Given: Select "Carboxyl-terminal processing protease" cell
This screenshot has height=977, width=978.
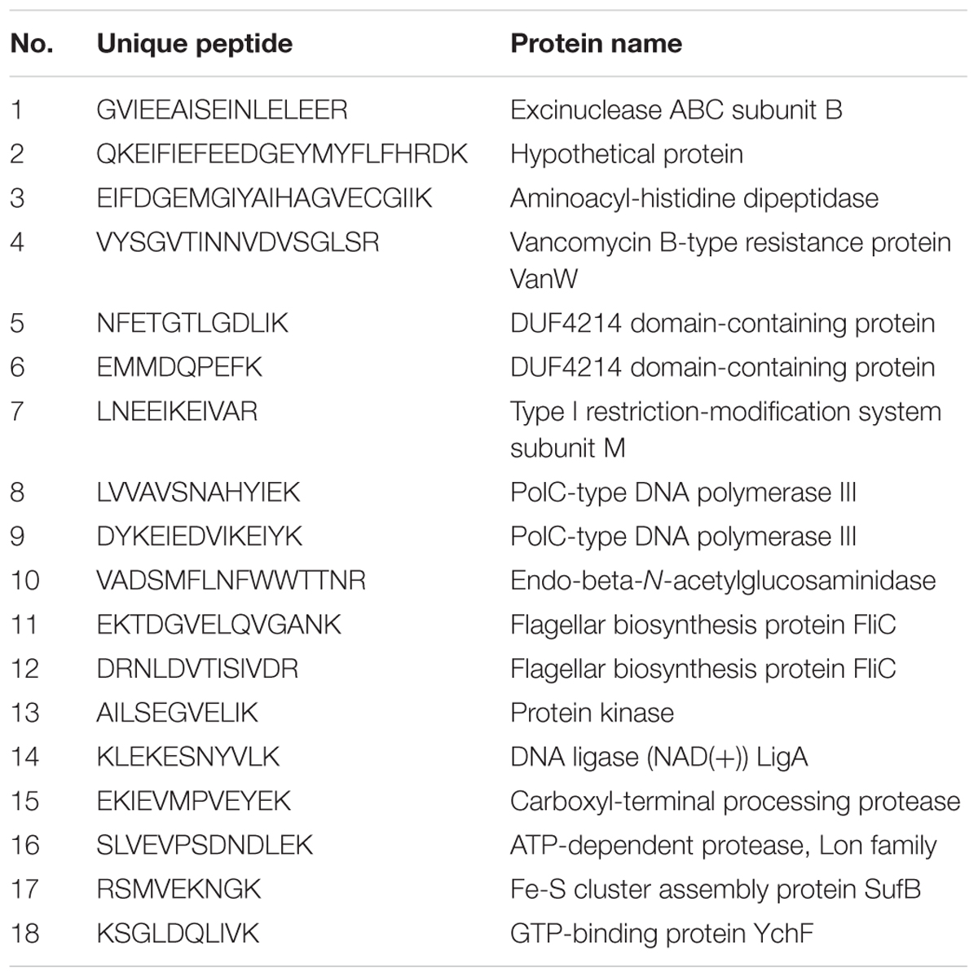Looking at the screenshot, I should click(x=734, y=801).
